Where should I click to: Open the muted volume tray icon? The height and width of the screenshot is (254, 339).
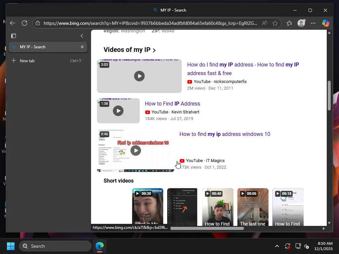tap(307, 246)
